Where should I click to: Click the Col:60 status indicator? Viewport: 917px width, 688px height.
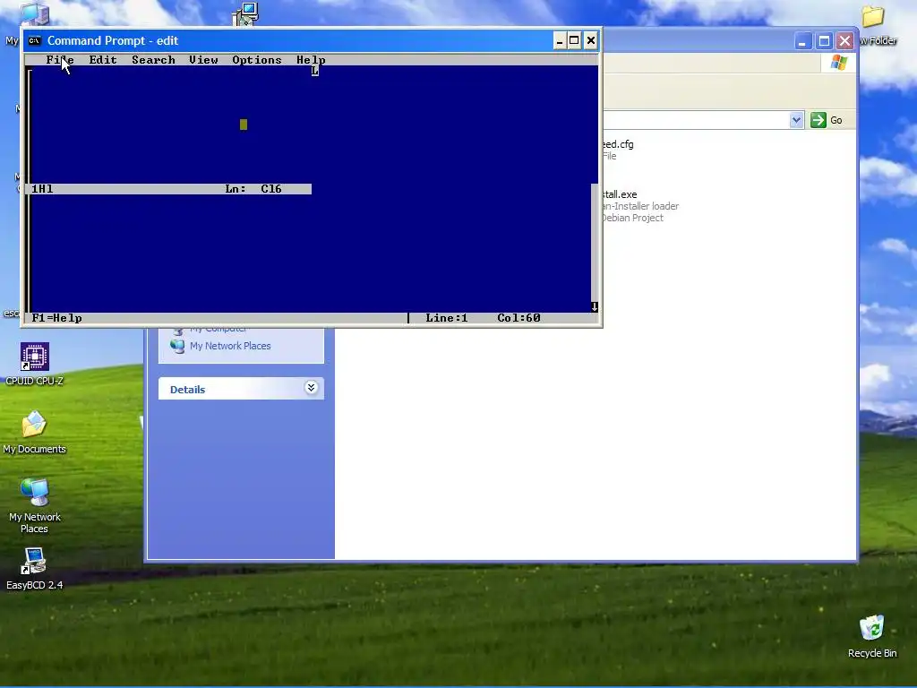point(518,318)
